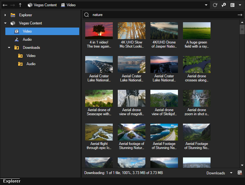Open the Views dropdown arrow
The width and height of the screenshot is (245, 185).
tap(240, 5)
